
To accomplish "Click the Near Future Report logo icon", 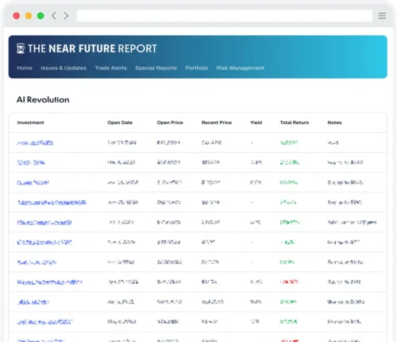I will (x=21, y=49).
